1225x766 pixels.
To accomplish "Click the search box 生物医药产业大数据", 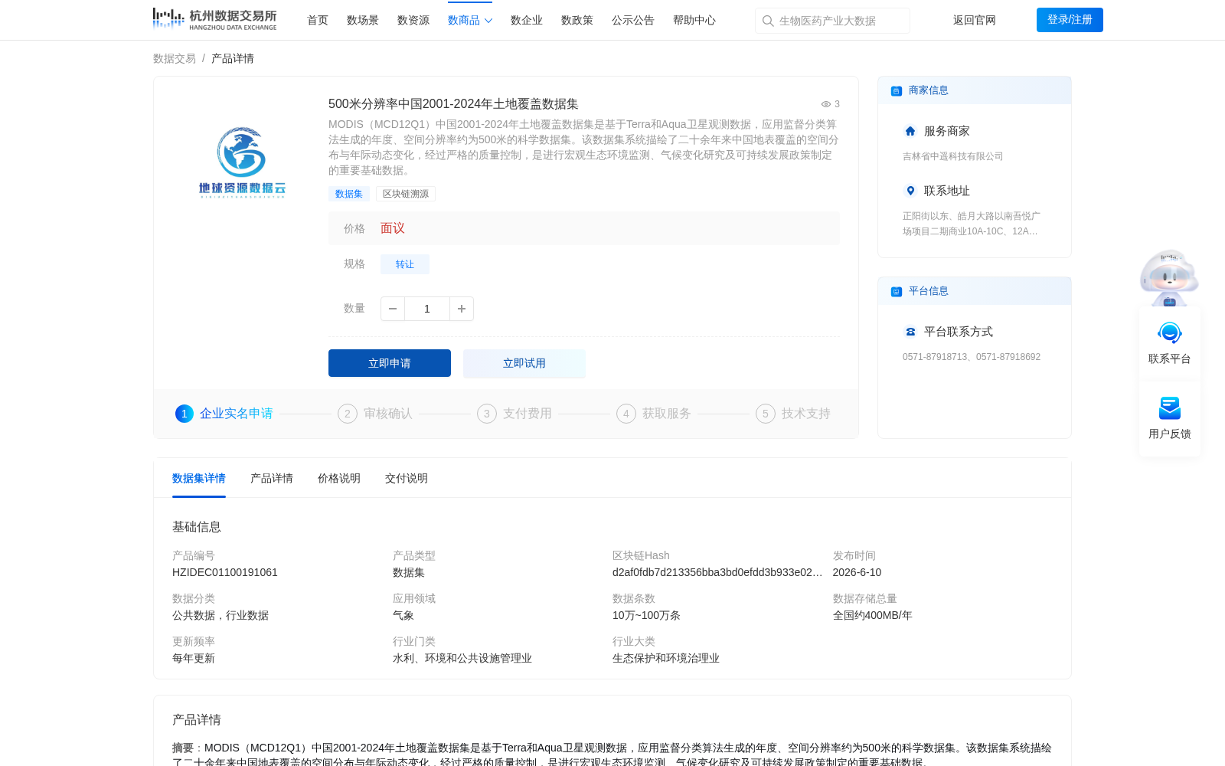I will point(832,21).
